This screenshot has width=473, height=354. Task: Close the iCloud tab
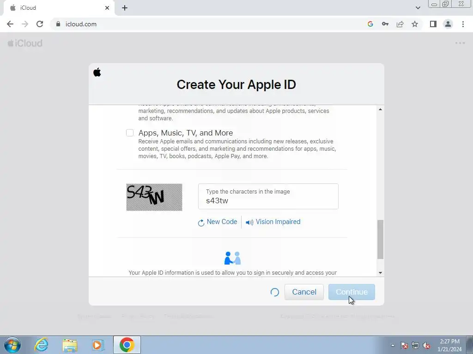107,8
